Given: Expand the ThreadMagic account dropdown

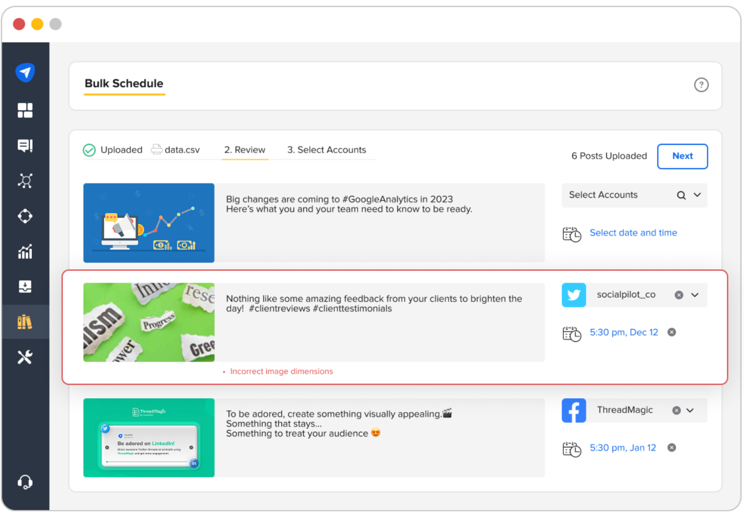Looking at the screenshot, I should (x=690, y=410).
